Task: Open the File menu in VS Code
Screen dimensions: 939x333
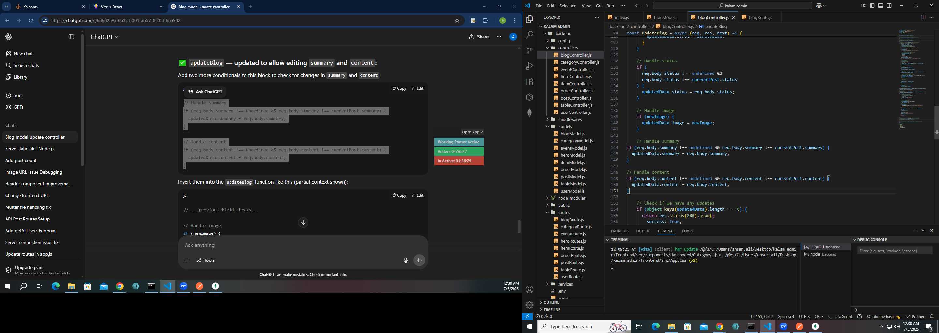Action: point(538,6)
